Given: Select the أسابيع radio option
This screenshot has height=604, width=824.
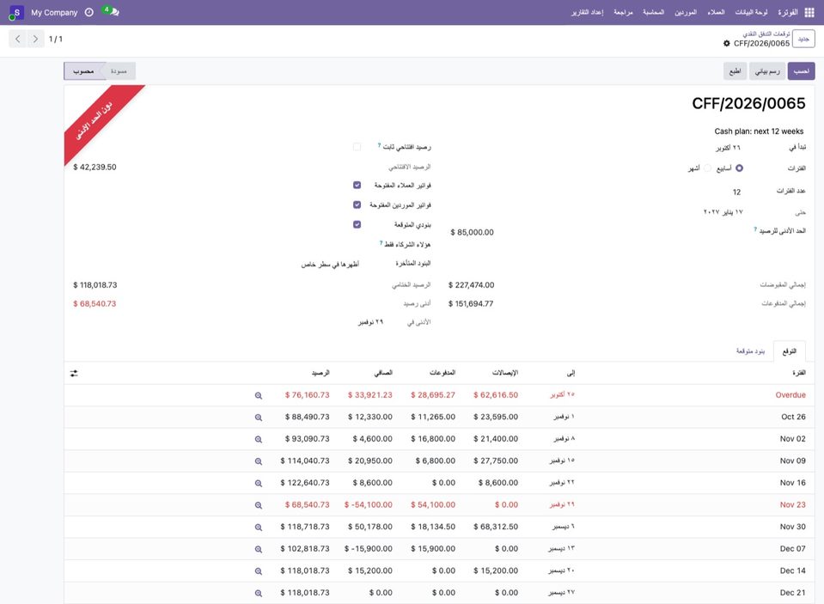Looking at the screenshot, I should [740, 168].
